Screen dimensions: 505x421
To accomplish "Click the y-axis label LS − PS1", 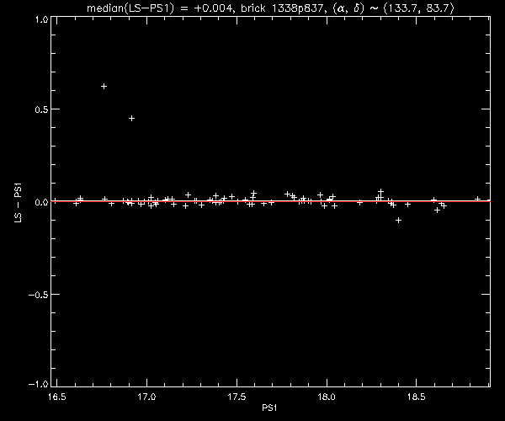I will tap(19, 202).
